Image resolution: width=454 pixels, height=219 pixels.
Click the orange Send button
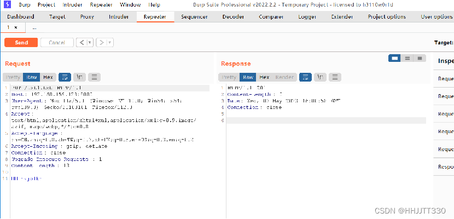point(21,43)
